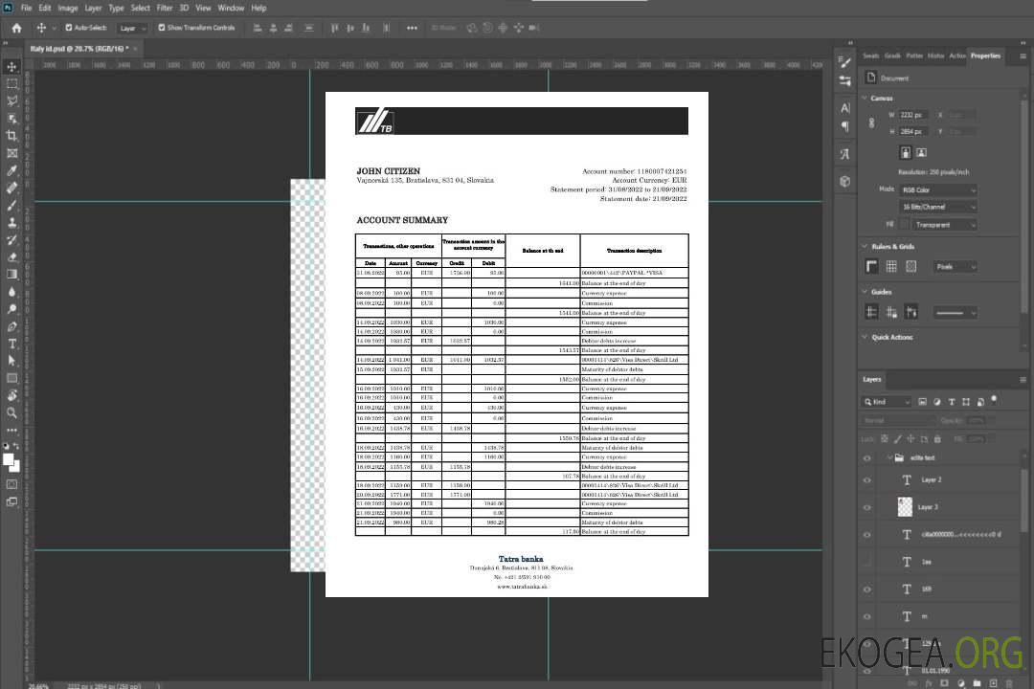Select the Rectangular Marquee tool
The width and height of the screenshot is (1034, 689).
[x=11, y=84]
